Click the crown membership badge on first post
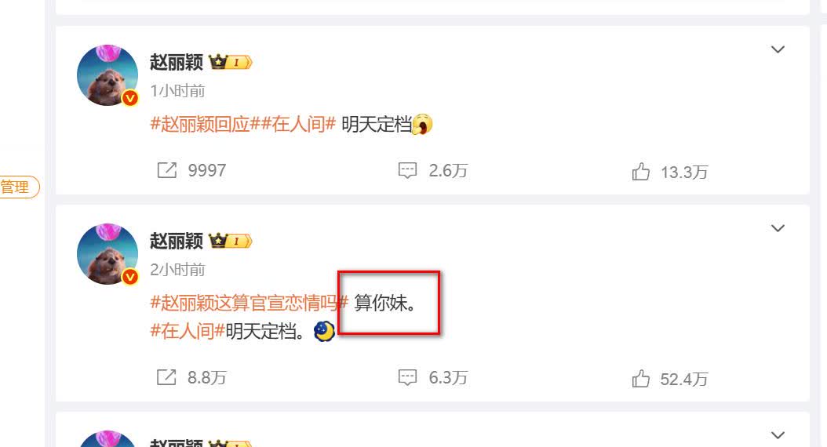Screen dimensions: 827x447 click(231, 62)
